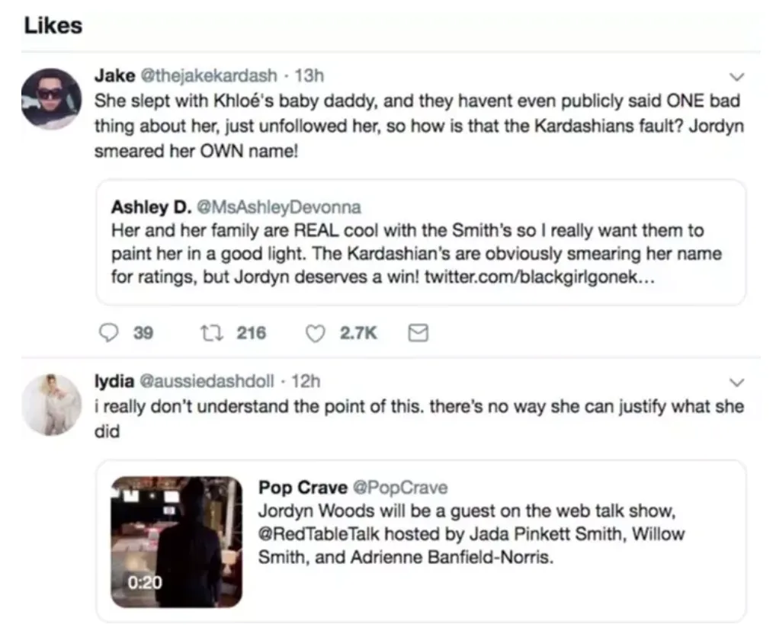This screenshot has height=634, width=776.
Task: Expand the chevron menu on lydia's tweet
Action: (x=737, y=383)
